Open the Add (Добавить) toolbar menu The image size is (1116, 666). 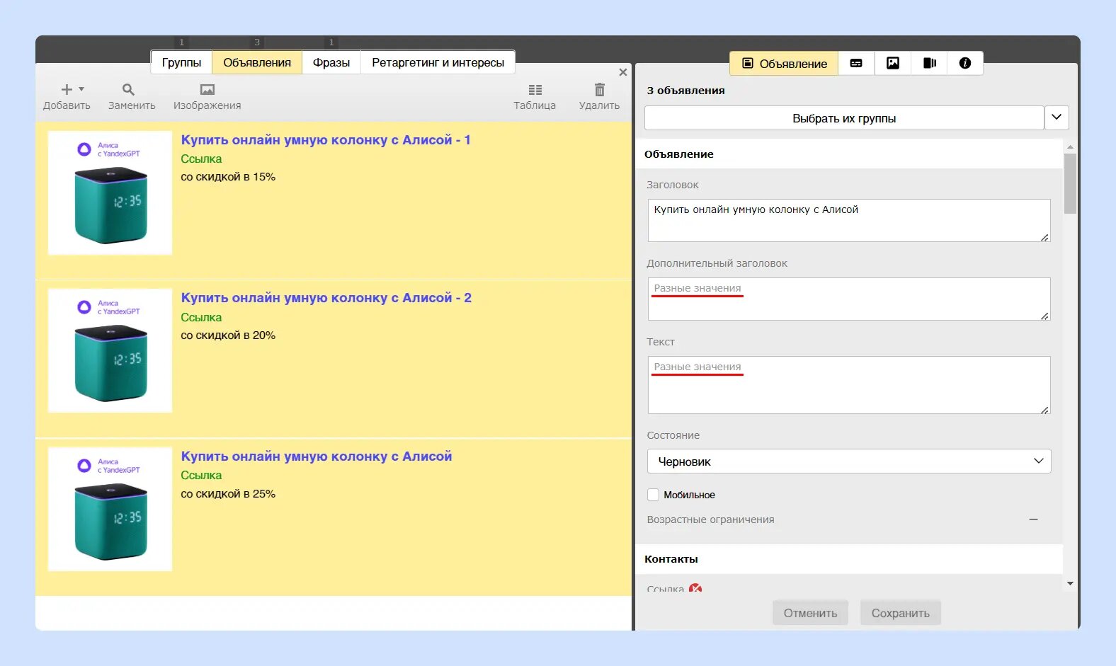click(67, 97)
